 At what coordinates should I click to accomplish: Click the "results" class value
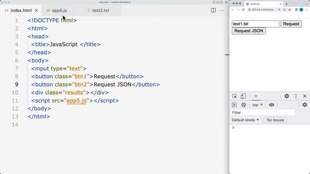[74, 92]
